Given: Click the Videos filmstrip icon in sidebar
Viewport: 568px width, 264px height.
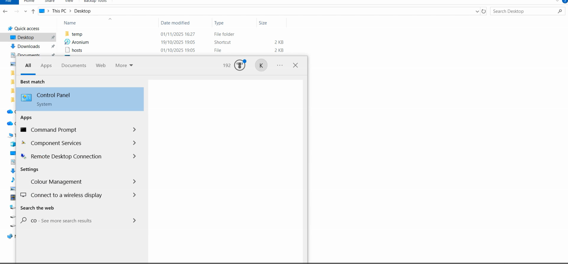Looking at the screenshot, I should (13, 197).
